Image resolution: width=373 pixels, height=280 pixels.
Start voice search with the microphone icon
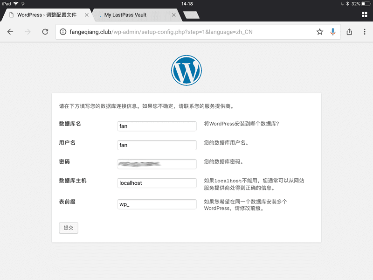tap(333, 32)
